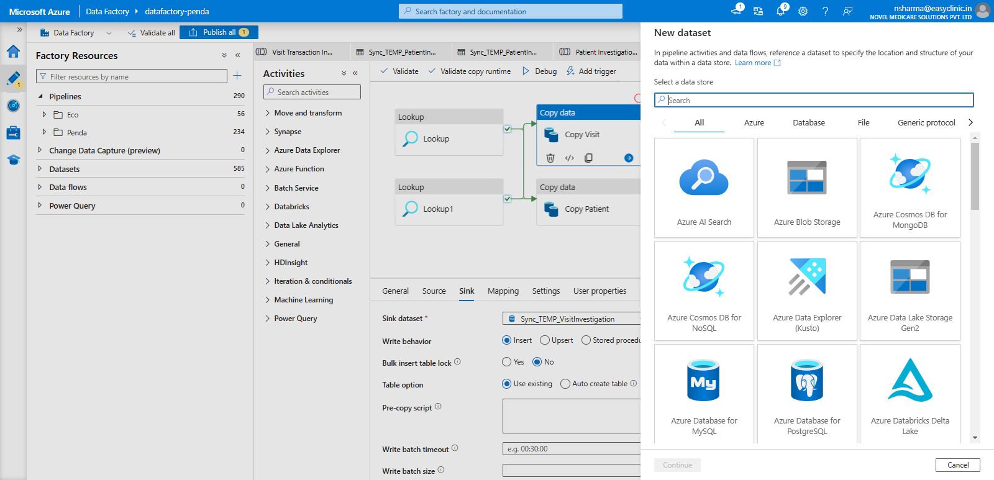Open the Home icon in left sidebar
994x480 pixels.
[x=13, y=52]
